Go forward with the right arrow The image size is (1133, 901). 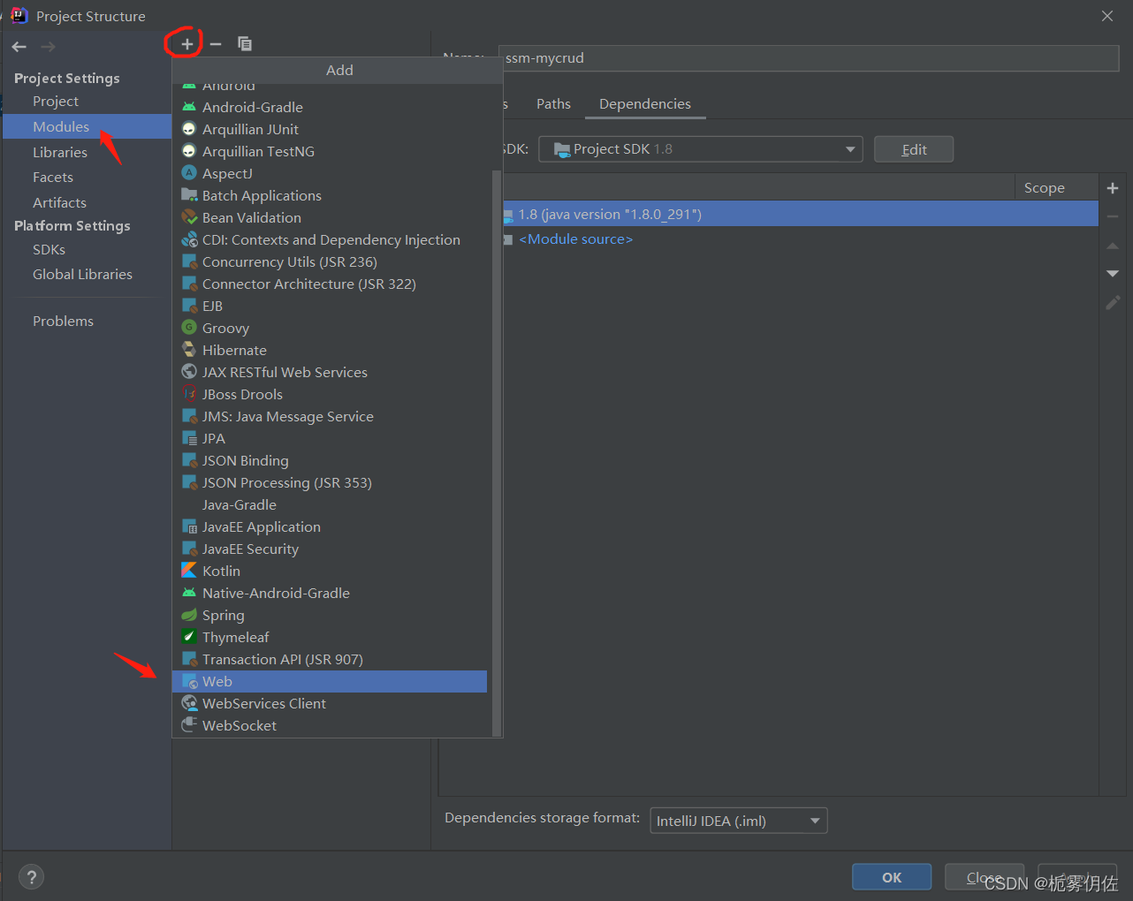click(49, 47)
